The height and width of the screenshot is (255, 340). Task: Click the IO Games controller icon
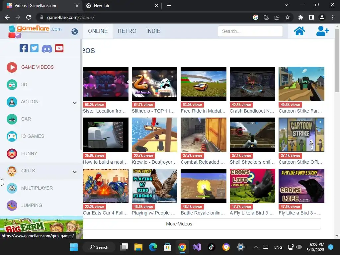pos(12,136)
